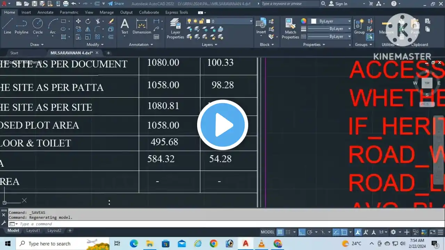The width and height of the screenshot is (445, 250).
Task: Select the Mirror tool
Action: point(88,29)
